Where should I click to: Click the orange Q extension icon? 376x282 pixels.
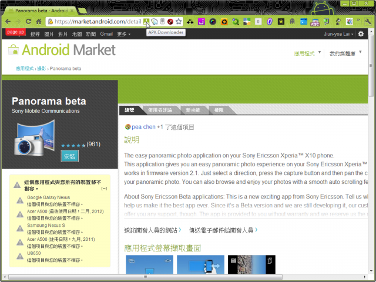[x=224, y=22]
